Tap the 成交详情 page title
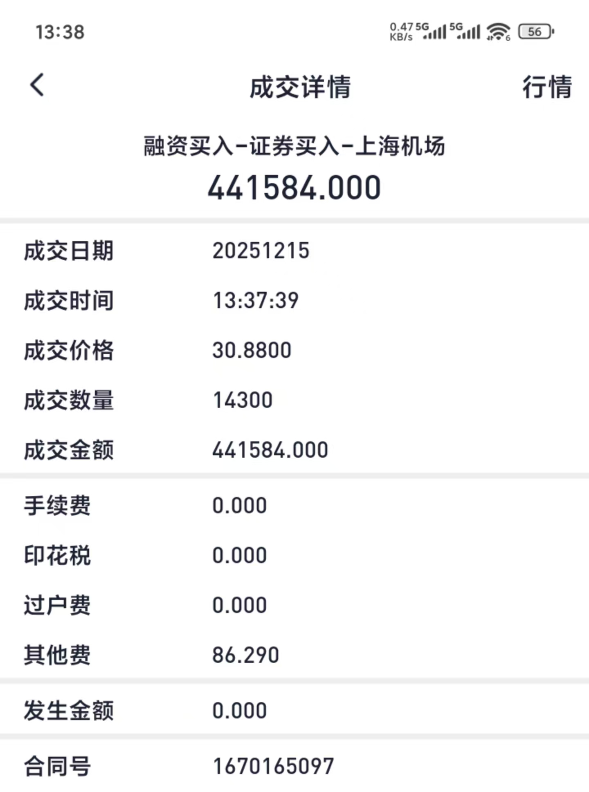Image resolution: width=589 pixels, height=792 pixels. [x=300, y=87]
